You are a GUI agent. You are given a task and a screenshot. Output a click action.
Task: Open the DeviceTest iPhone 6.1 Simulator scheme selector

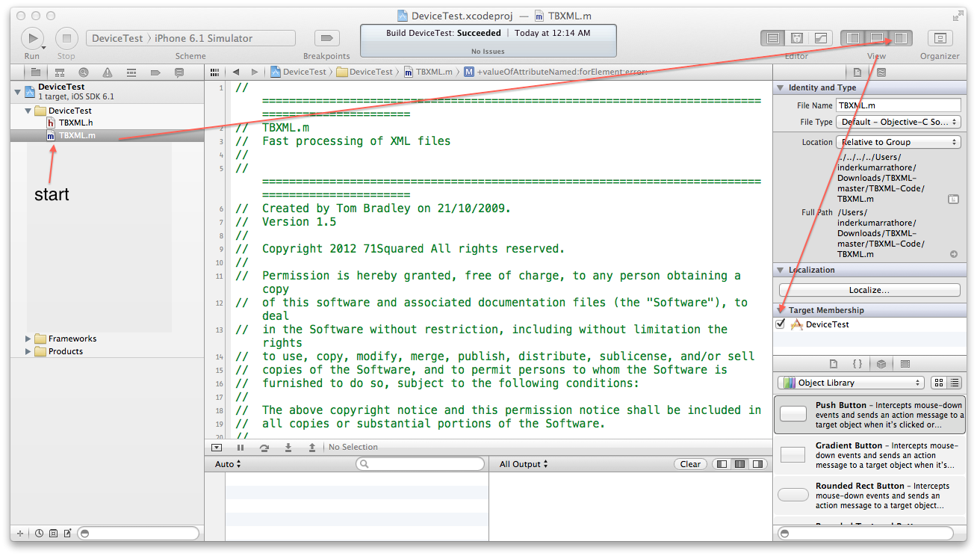pos(191,38)
